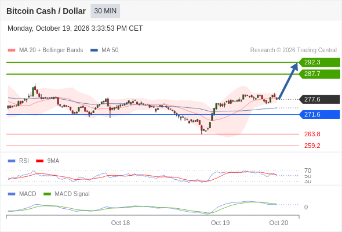The width and height of the screenshot is (342, 232).
Task: Click the MA 20 + Bollinger Bands legend swatch
Action: click(x=12, y=50)
